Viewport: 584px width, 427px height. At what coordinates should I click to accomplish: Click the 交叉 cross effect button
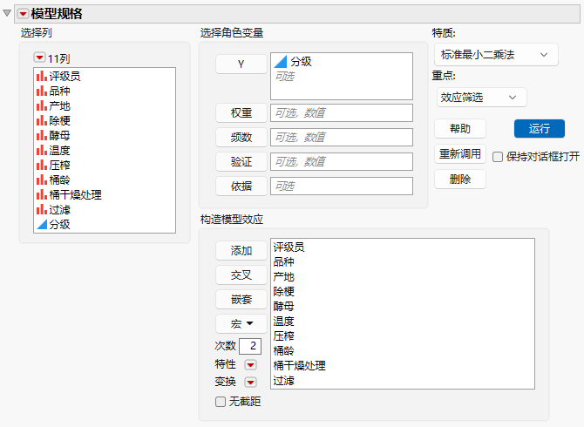[x=241, y=274]
